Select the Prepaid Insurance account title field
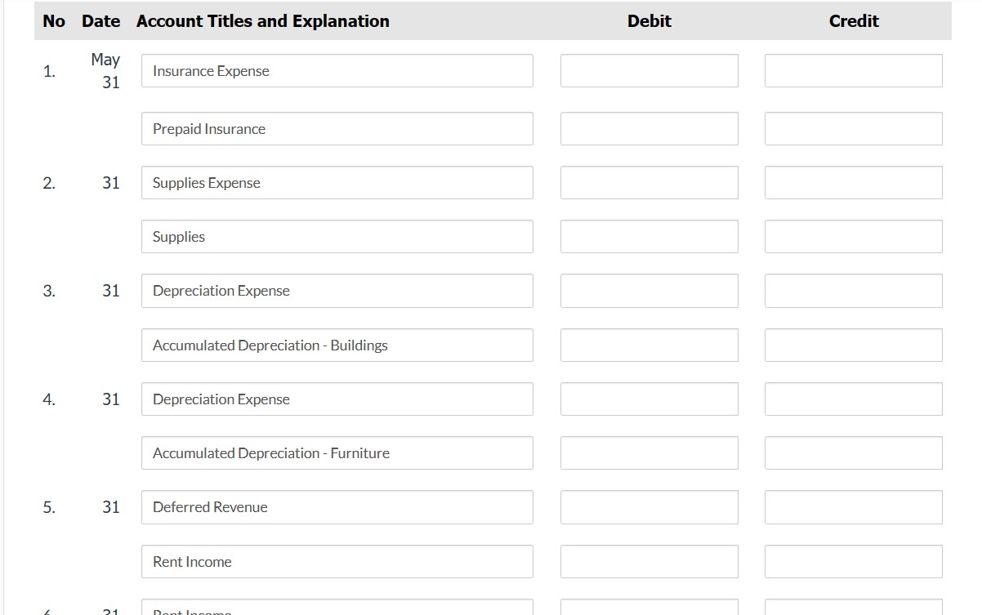 coord(337,129)
